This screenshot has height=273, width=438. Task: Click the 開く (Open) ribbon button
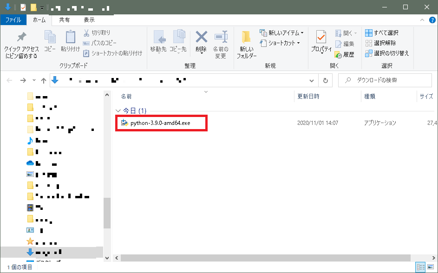tap(346, 33)
